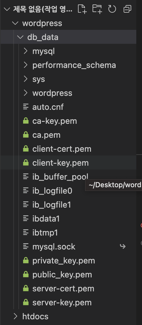Screen dimensions: 142x325
Task: Click the New Folder icon
Action: pyautogui.click(x=97, y=9)
